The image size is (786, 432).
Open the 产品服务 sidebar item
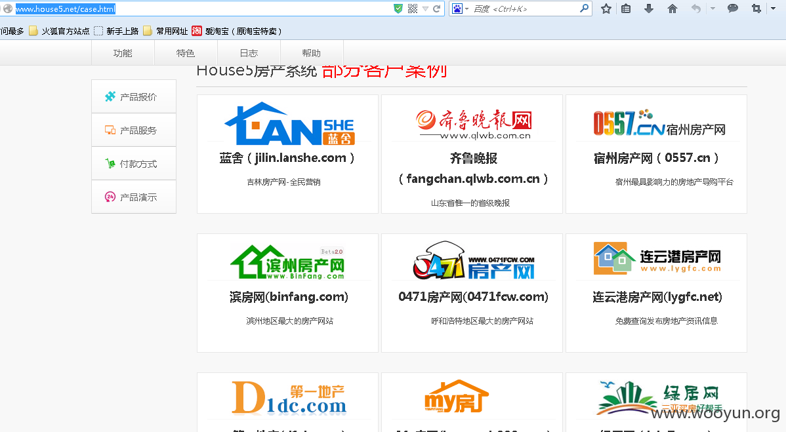coord(134,130)
